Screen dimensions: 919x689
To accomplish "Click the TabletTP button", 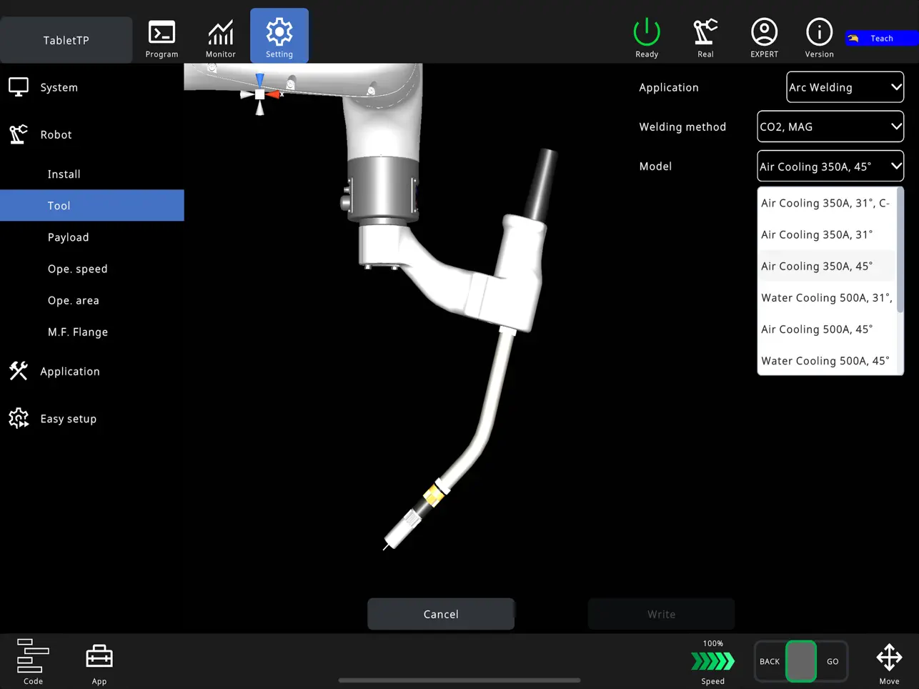I will pyautogui.click(x=66, y=40).
